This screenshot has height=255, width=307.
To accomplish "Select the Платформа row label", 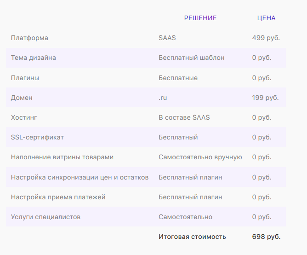I will tap(29, 38).
